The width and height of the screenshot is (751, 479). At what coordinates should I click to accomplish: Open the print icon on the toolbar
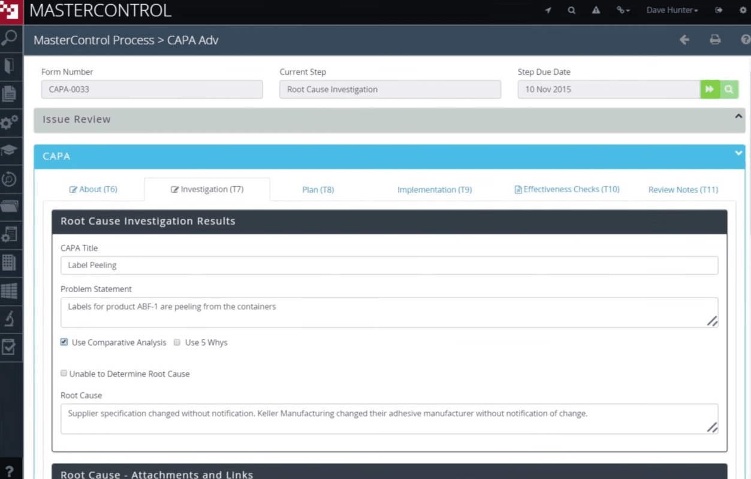[715, 40]
